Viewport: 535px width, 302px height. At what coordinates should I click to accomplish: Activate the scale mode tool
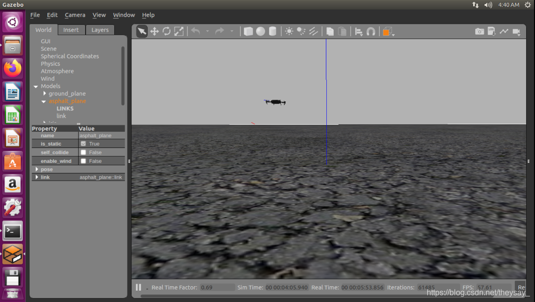point(179,31)
